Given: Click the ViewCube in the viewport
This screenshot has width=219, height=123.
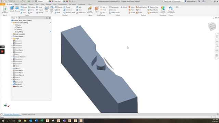Looking at the screenshot, I should click(212, 26).
